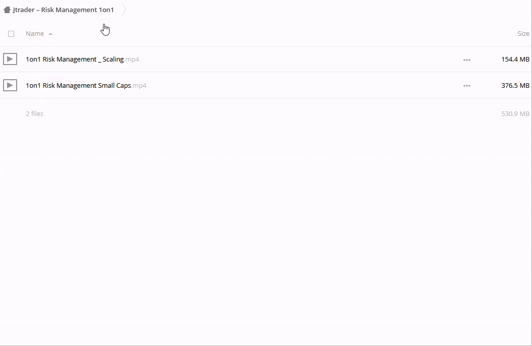Play the Risk Management _ Scaling video icon
532x346 pixels.
click(10, 59)
